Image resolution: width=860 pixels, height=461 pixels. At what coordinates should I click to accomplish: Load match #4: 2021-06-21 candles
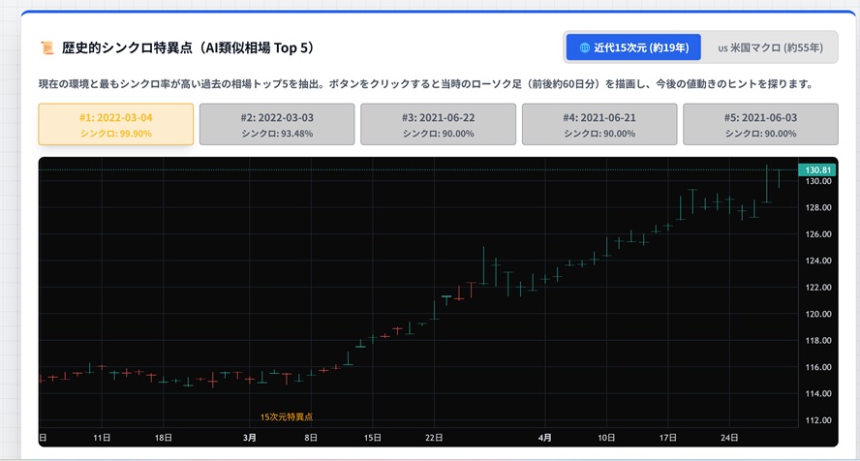tap(599, 125)
